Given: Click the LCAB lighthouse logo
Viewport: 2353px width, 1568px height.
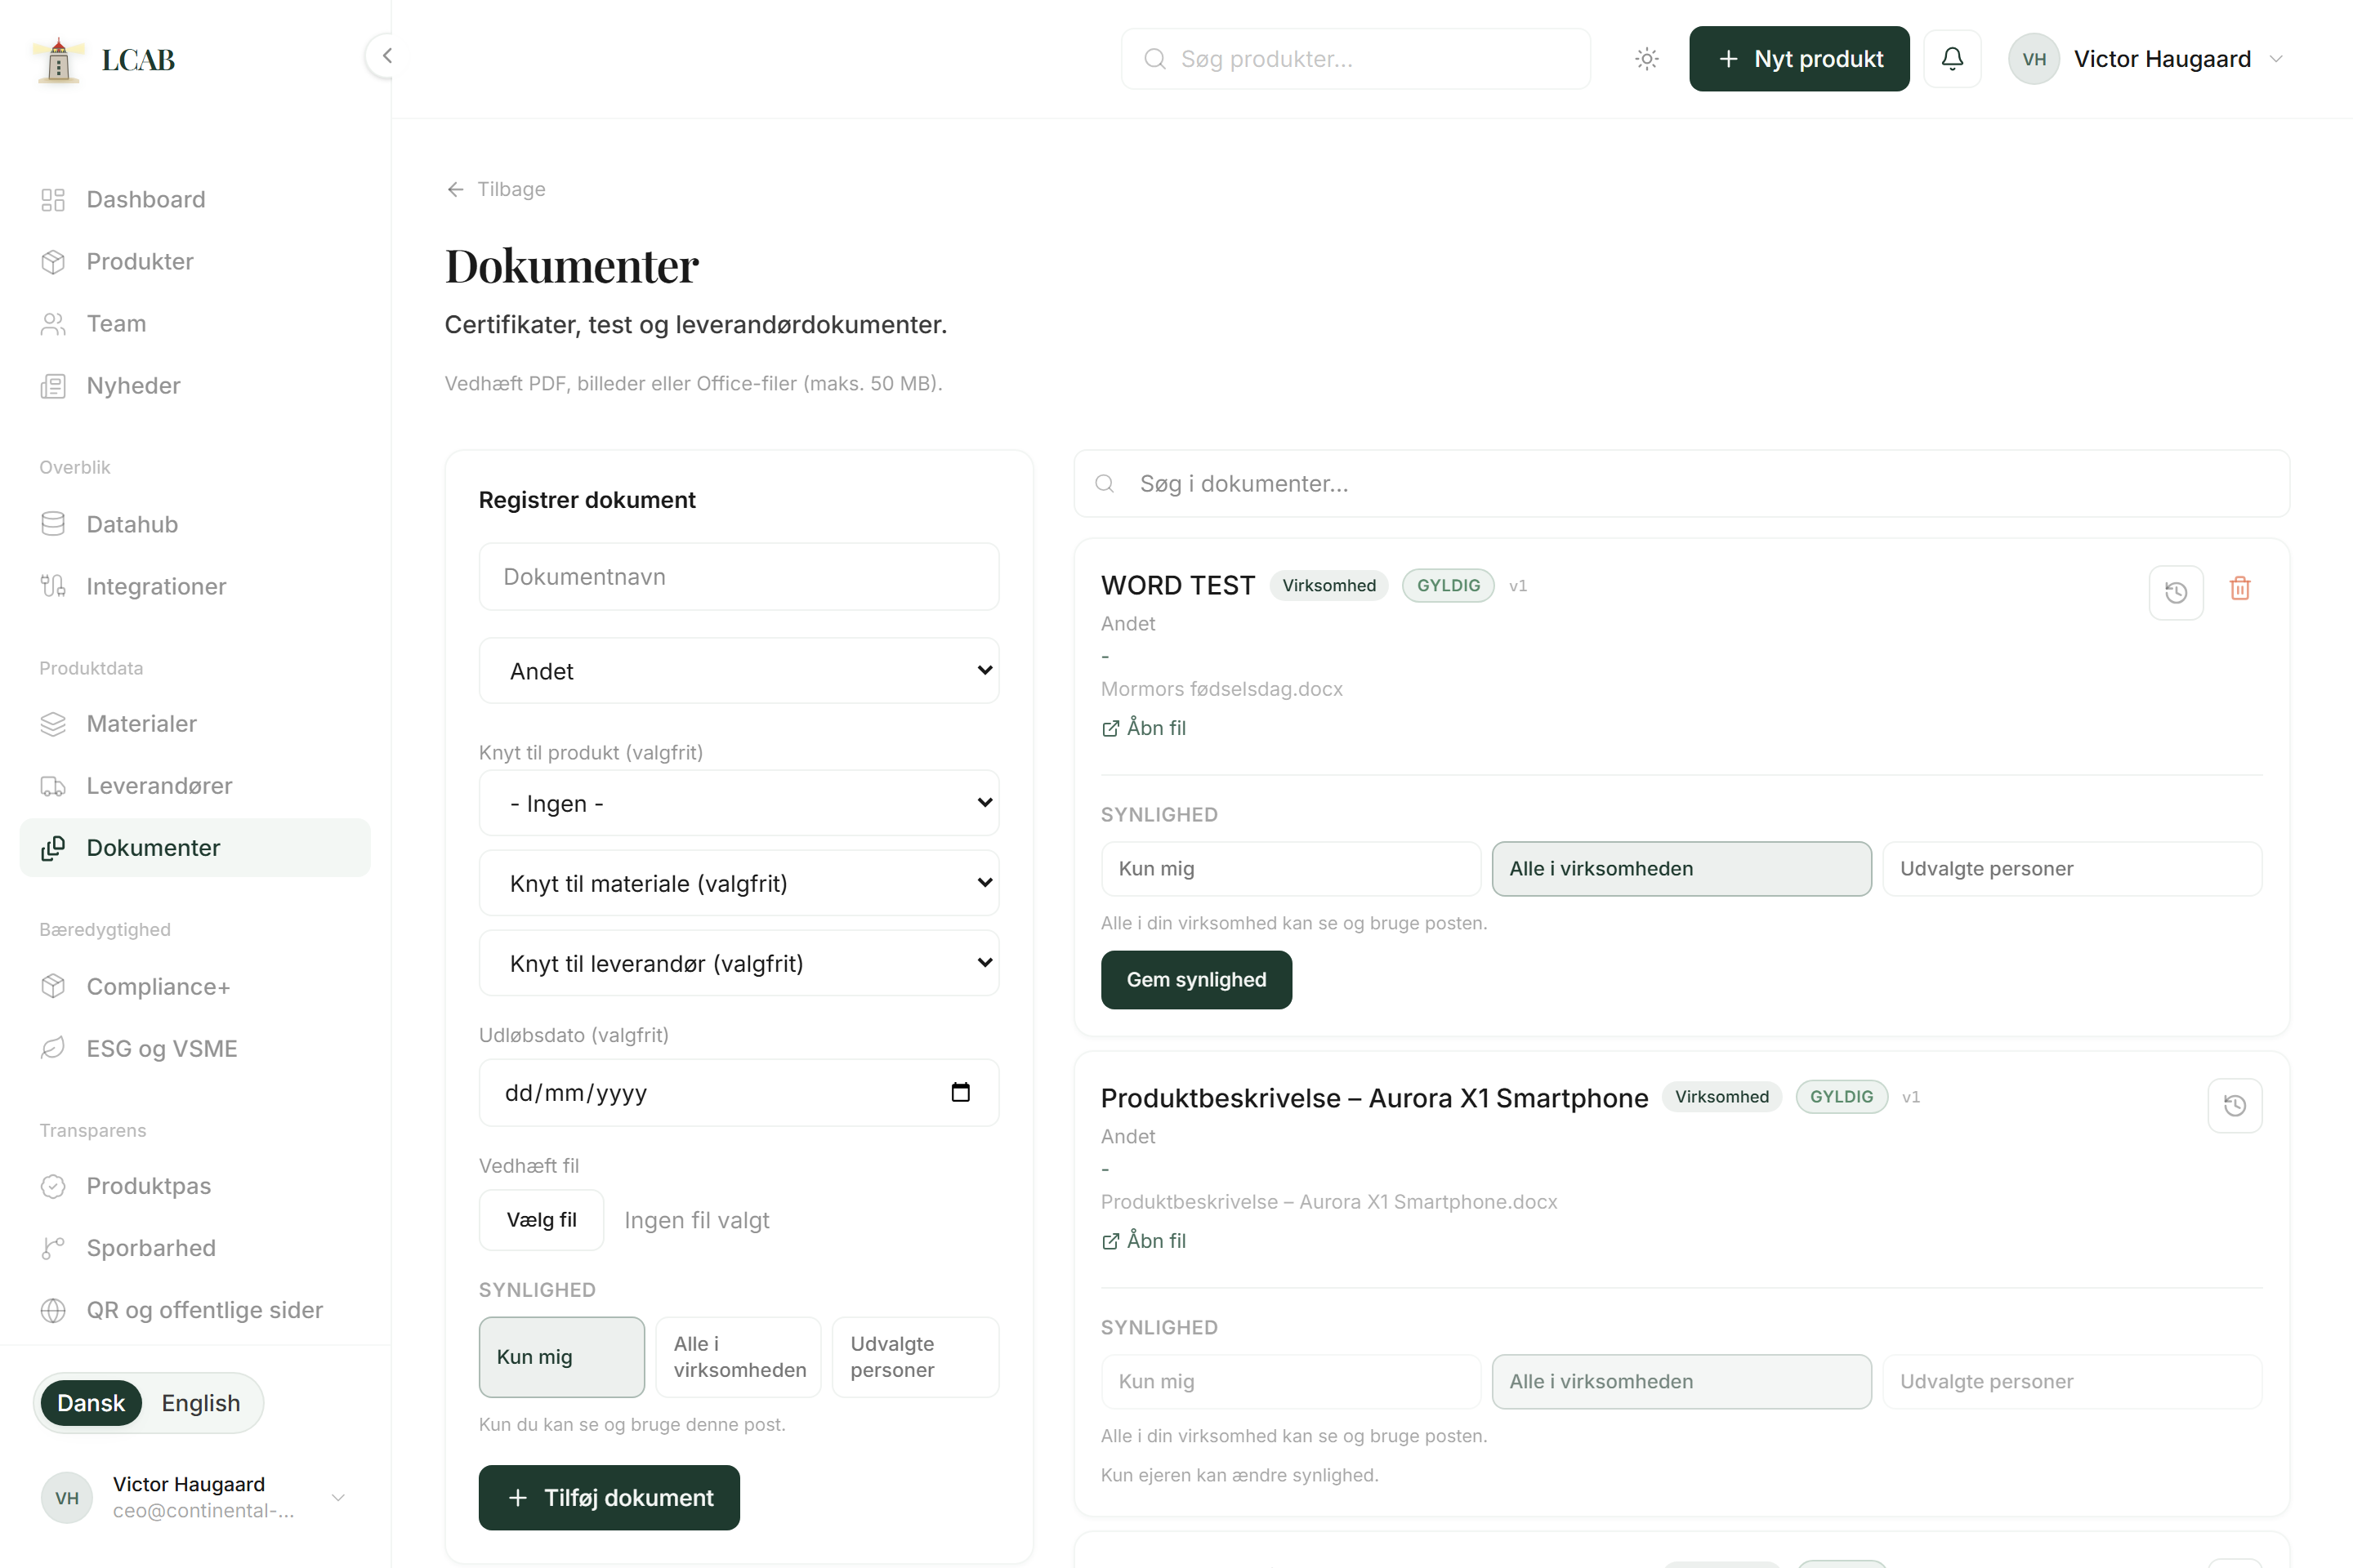Looking at the screenshot, I should point(58,60).
